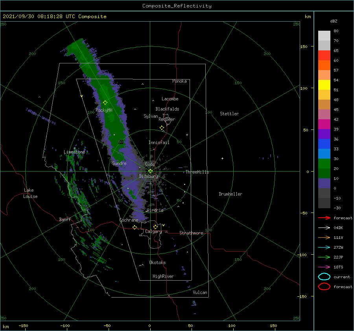
Task: Click the cyan 'current' ellipse icon
Action: point(324,277)
